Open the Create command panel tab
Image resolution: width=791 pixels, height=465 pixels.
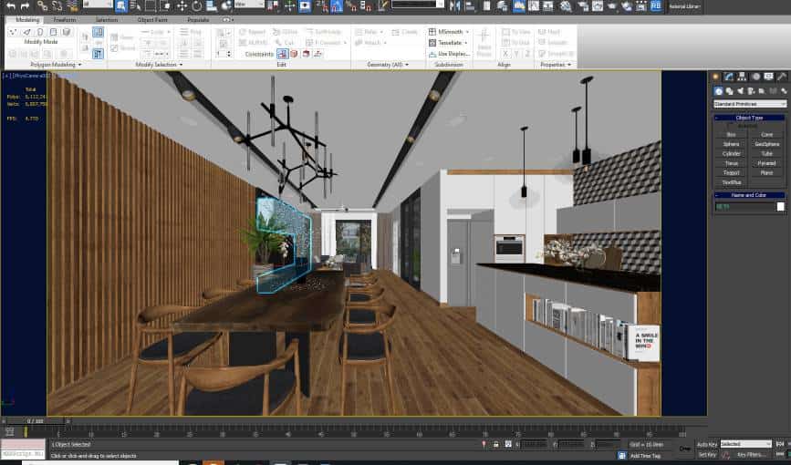(715, 77)
